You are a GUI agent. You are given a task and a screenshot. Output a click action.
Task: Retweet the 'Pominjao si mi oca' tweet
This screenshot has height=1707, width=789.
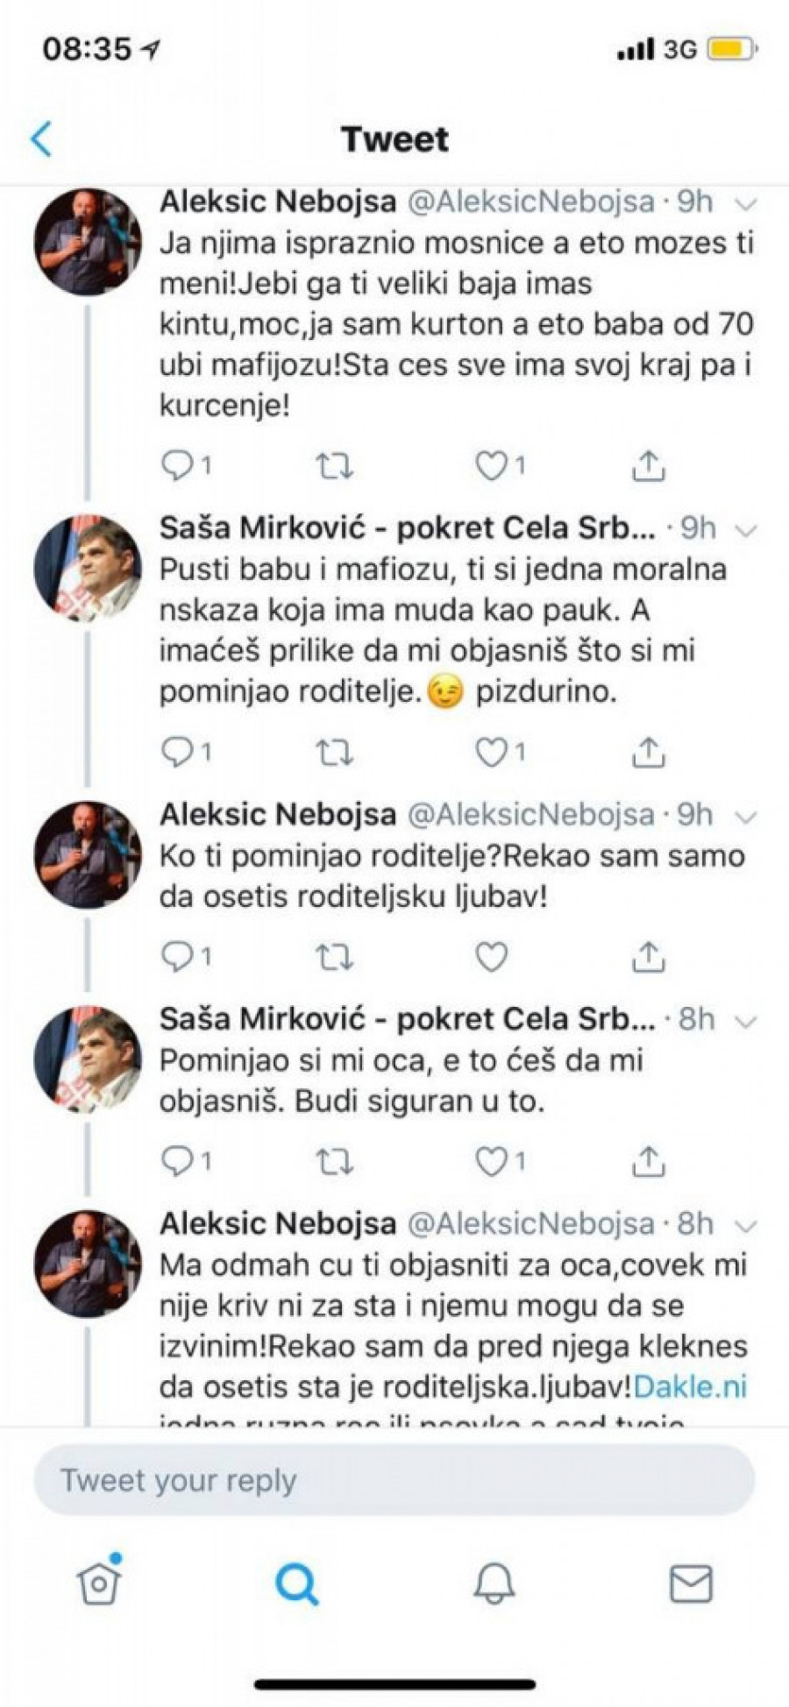pos(333,1161)
